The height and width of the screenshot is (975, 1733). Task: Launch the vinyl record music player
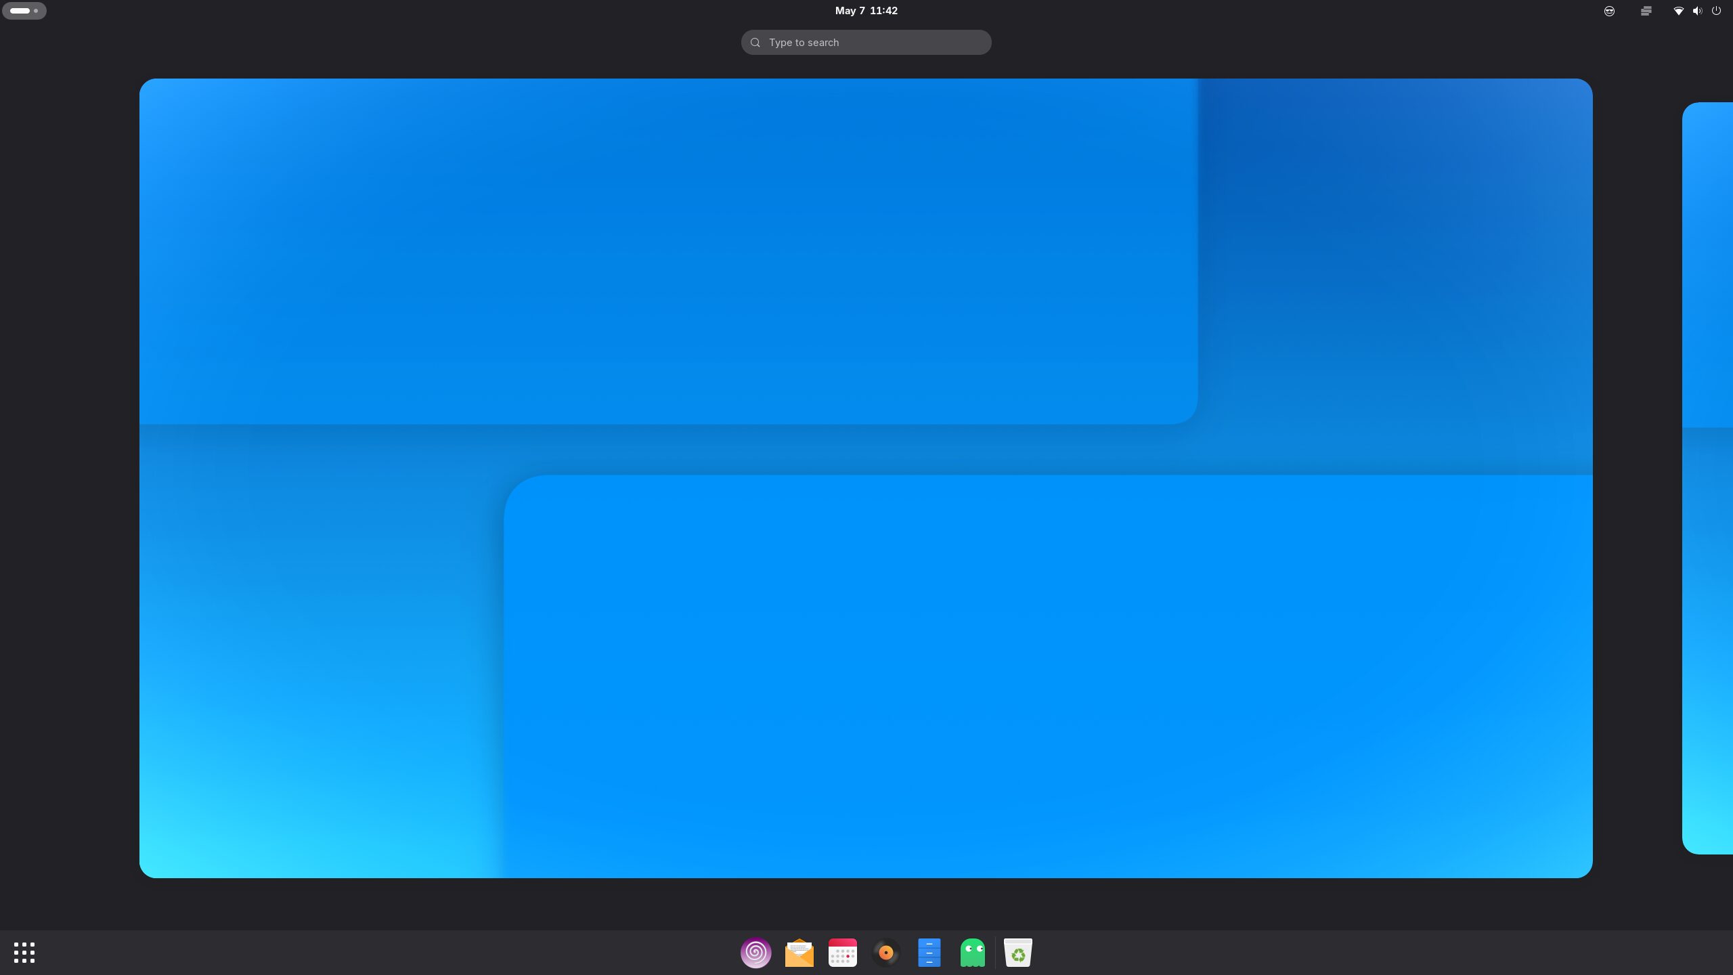[885, 953]
